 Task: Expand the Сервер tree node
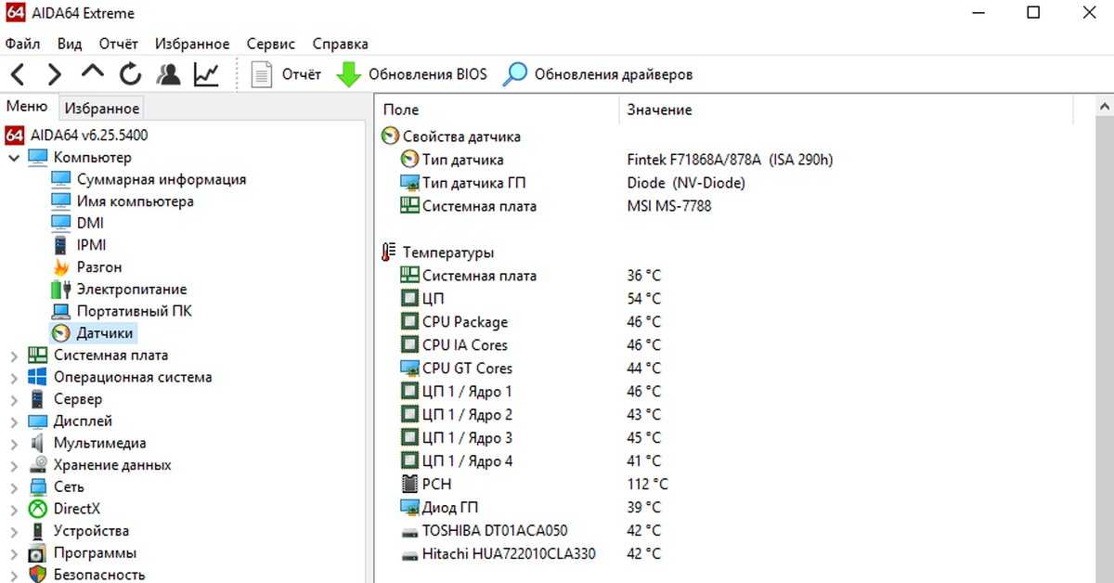(13, 399)
